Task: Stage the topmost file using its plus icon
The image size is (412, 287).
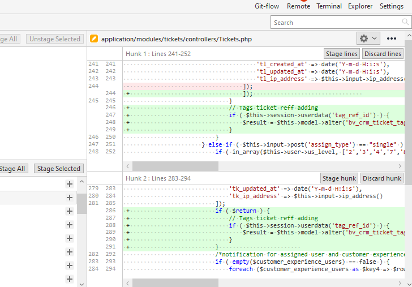Action: click(x=70, y=184)
